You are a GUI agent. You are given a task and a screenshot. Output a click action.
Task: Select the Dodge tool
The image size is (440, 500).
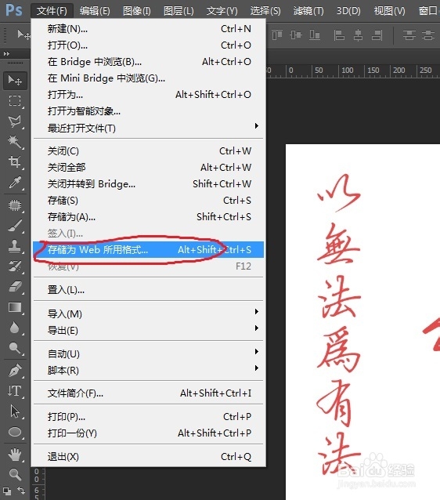pyautogui.click(x=15, y=348)
